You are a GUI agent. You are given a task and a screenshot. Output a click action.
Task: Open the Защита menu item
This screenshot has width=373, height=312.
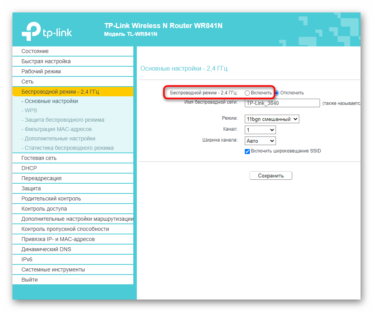pyautogui.click(x=73, y=188)
